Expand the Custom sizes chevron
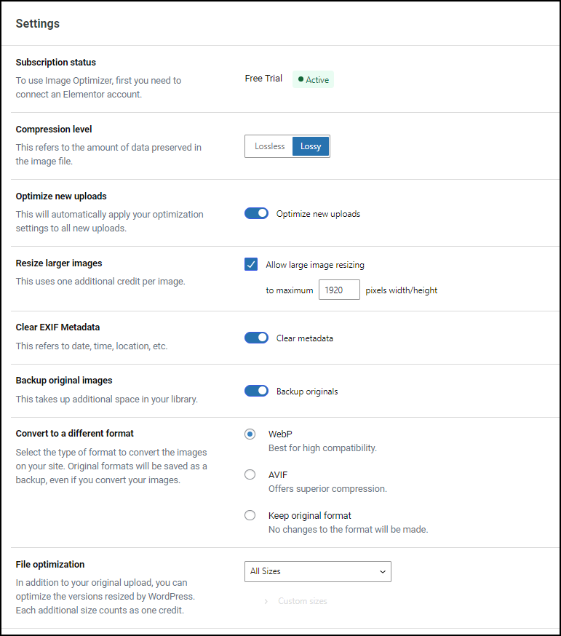The width and height of the screenshot is (561, 636). 266,601
